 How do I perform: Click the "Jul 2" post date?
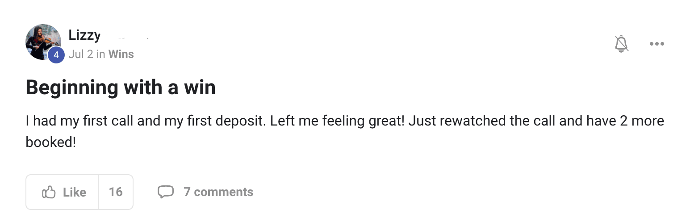pyautogui.click(x=81, y=54)
